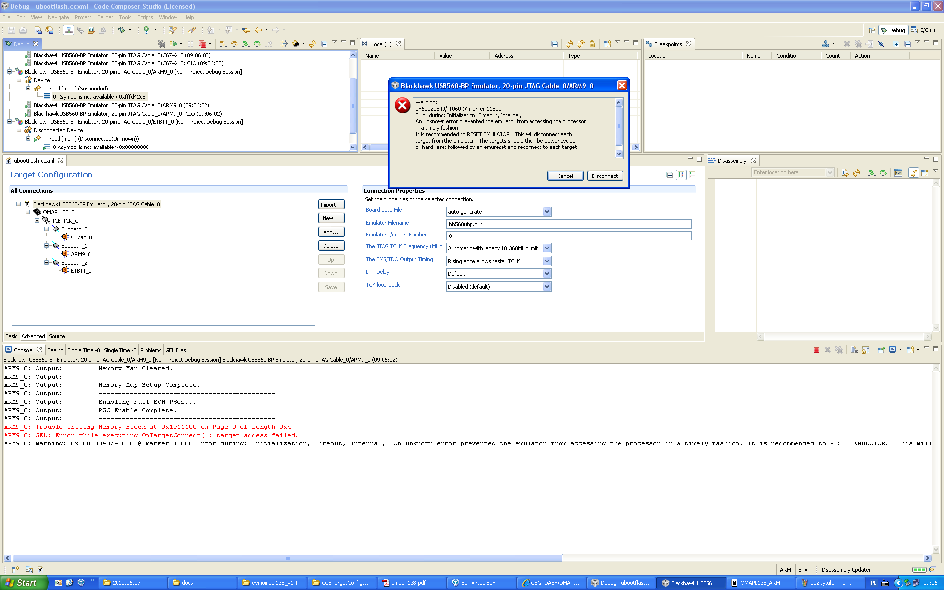Switch to the Problems tab

150,350
